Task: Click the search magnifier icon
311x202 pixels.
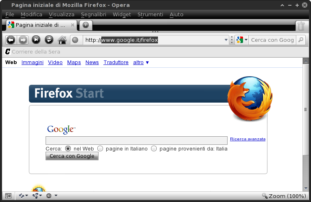Action: 300,40
